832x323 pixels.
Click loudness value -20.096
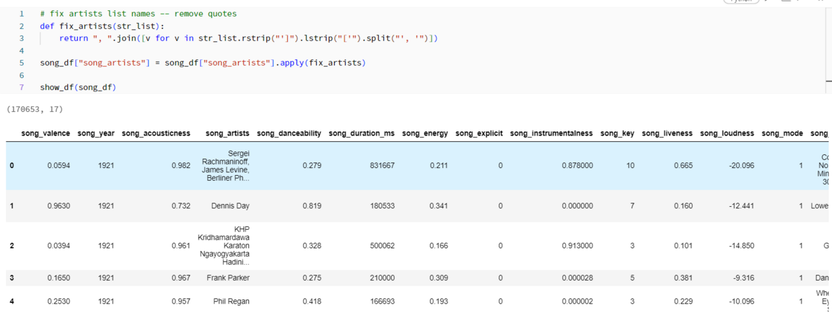[x=740, y=166]
